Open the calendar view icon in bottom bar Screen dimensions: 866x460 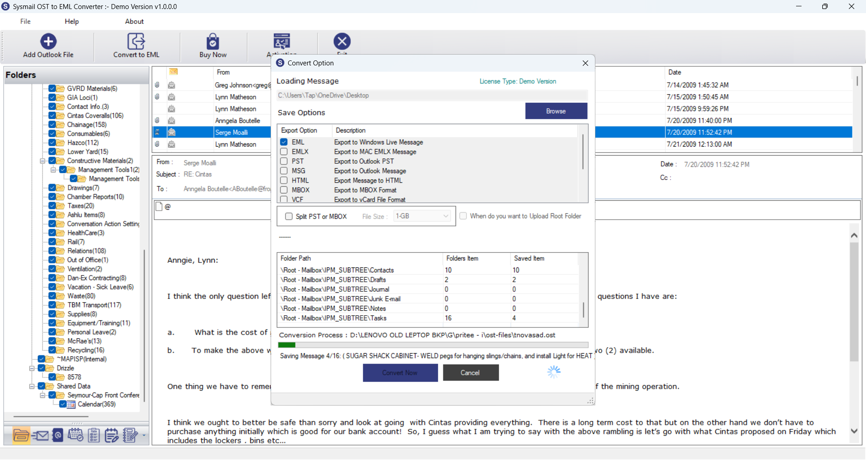pos(75,436)
